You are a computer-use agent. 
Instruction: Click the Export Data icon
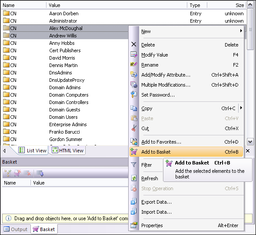[x=134, y=202]
